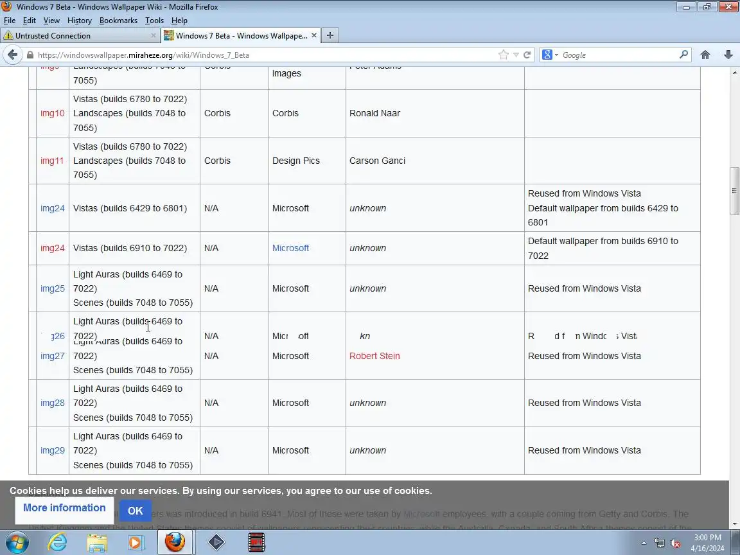Reload the current page
740x555 pixels.
(527, 55)
